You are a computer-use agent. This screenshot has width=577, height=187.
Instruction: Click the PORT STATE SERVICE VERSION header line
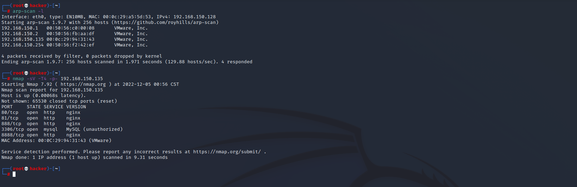point(44,107)
